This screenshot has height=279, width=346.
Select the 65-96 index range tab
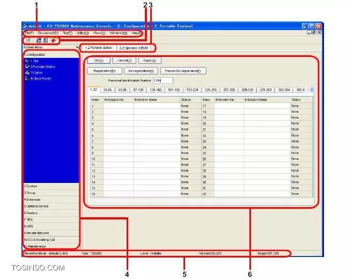[x=122, y=90]
